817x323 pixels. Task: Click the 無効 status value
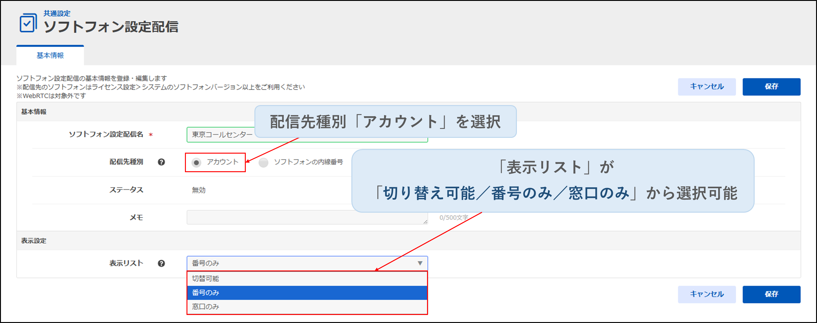[x=199, y=190]
